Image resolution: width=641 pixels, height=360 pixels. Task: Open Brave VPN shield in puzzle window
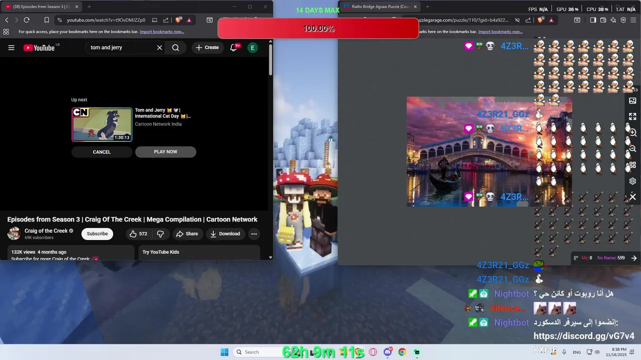click(x=623, y=20)
